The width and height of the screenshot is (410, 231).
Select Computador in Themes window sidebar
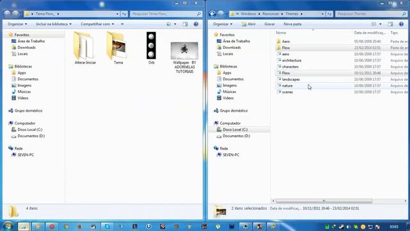click(230, 123)
